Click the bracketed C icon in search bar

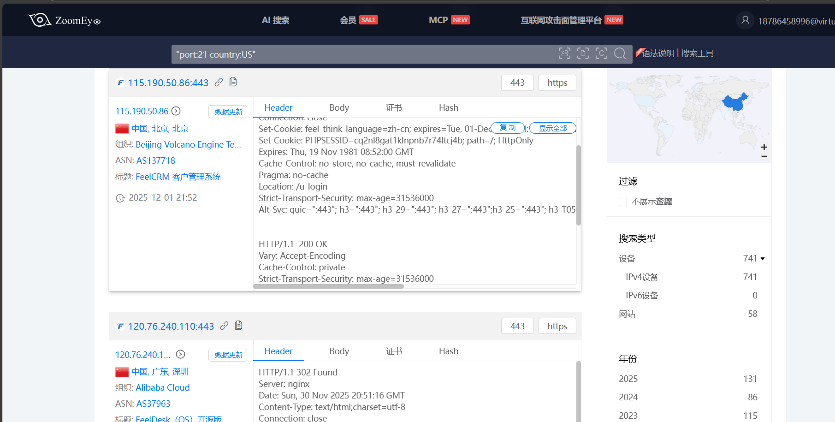pyautogui.click(x=601, y=53)
